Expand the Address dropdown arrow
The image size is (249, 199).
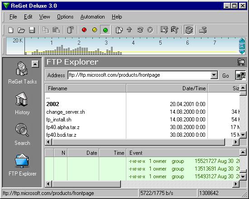pos(214,75)
